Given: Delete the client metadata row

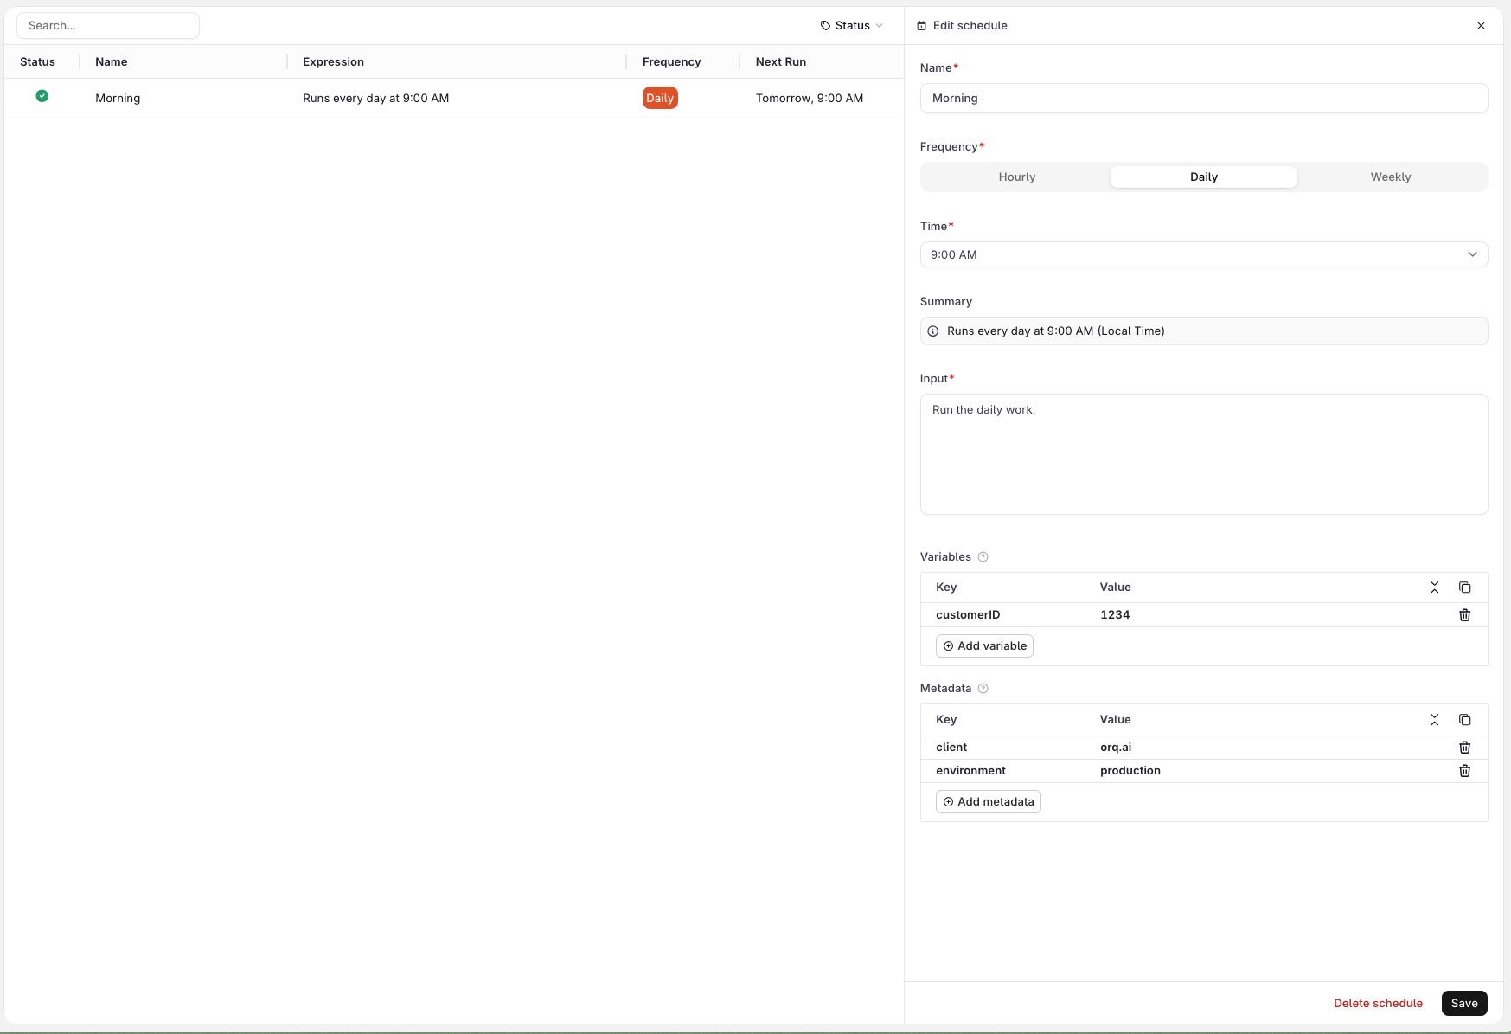Looking at the screenshot, I should (x=1464, y=748).
